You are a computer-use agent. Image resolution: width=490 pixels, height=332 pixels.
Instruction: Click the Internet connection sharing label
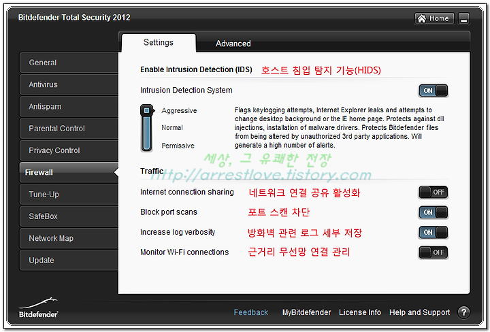187,192
